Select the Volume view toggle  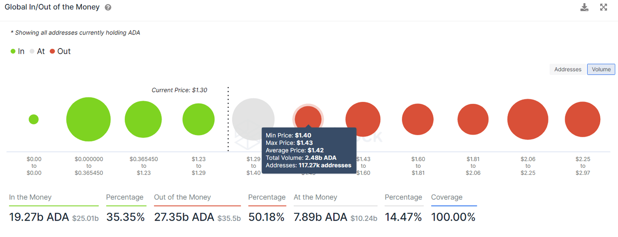point(601,69)
